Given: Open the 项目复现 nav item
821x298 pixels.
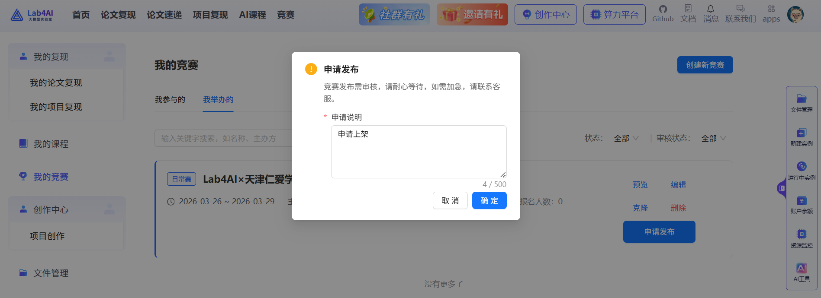Looking at the screenshot, I should [x=210, y=15].
